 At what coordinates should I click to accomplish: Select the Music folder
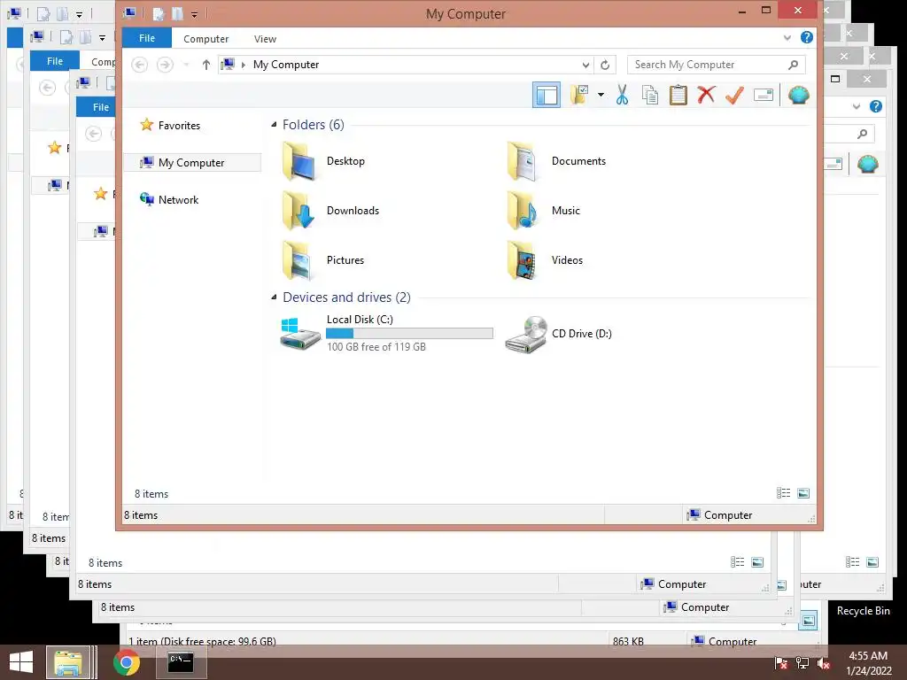click(x=544, y=211)
